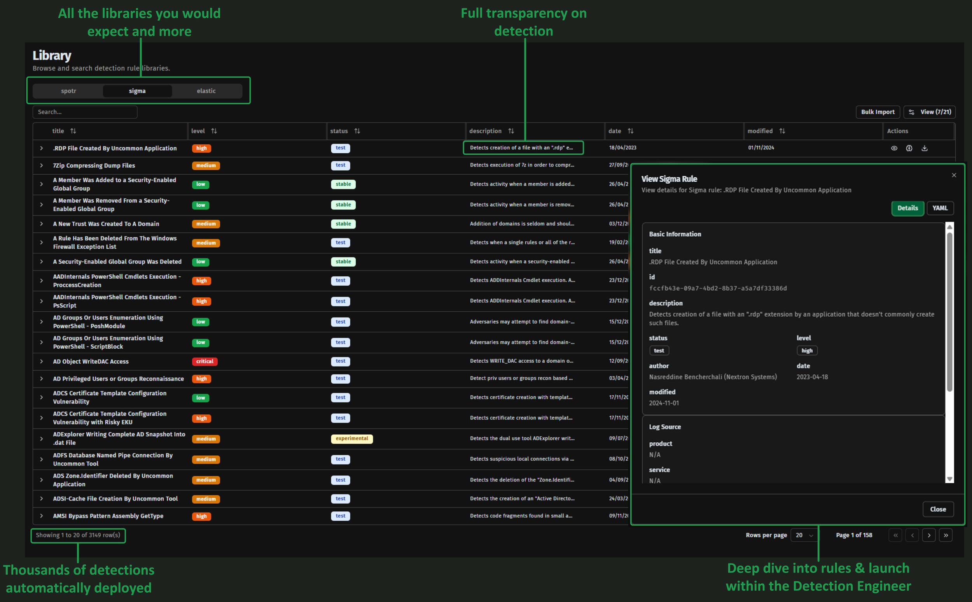
Task: Open View (7/21) column options
Action: (930, 112)
